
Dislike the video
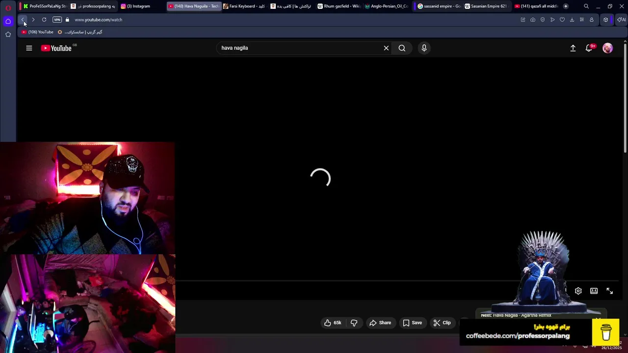(x=354, y=323)
